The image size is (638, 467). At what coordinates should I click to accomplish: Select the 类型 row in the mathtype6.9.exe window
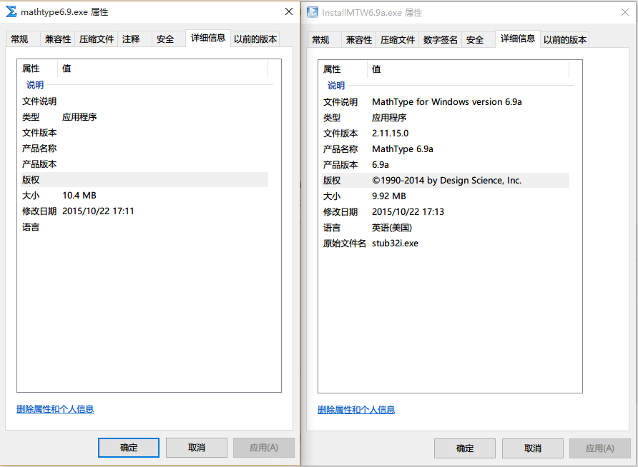click(x=144, y=117)
